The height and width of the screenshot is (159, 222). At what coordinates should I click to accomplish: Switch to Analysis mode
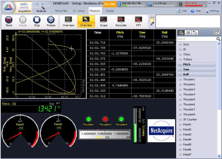point(41,7)
